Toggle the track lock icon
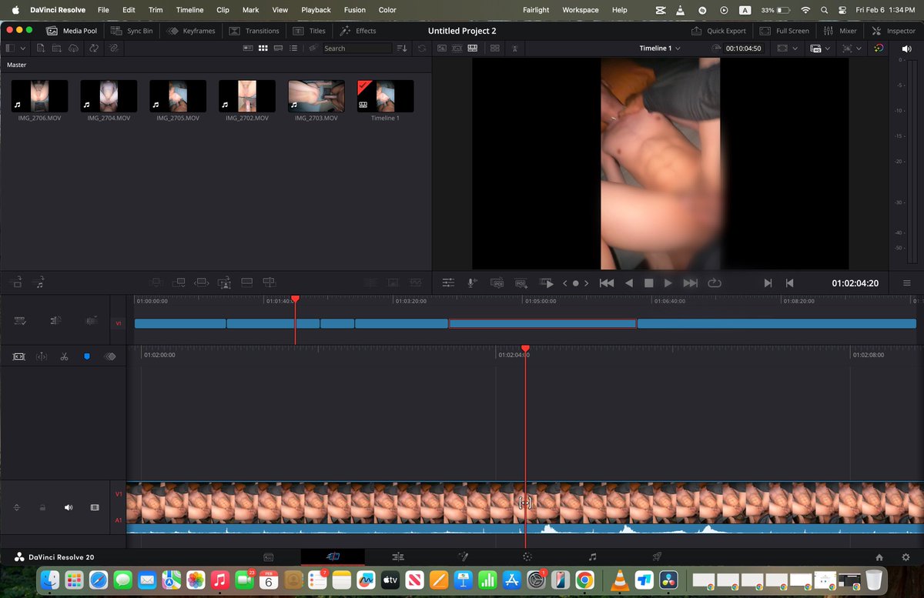Screen dimensions: 924x598 (43, 508)
